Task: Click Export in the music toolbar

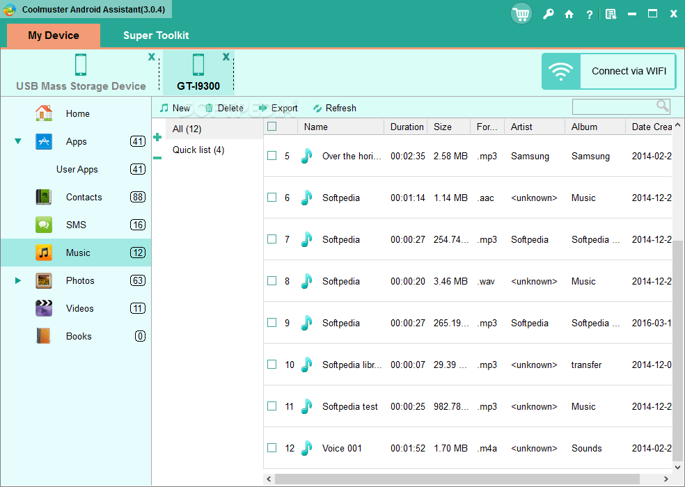Action: pos(278,108)
